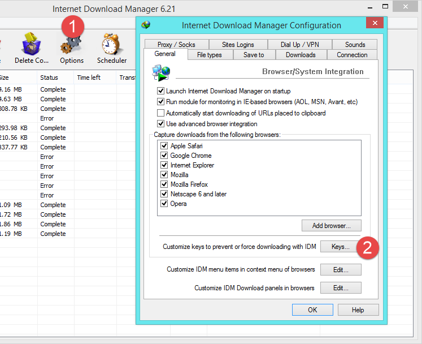
Task: Switch to the Connection tab
Action: pyautogui.click(x=352, y=55)
